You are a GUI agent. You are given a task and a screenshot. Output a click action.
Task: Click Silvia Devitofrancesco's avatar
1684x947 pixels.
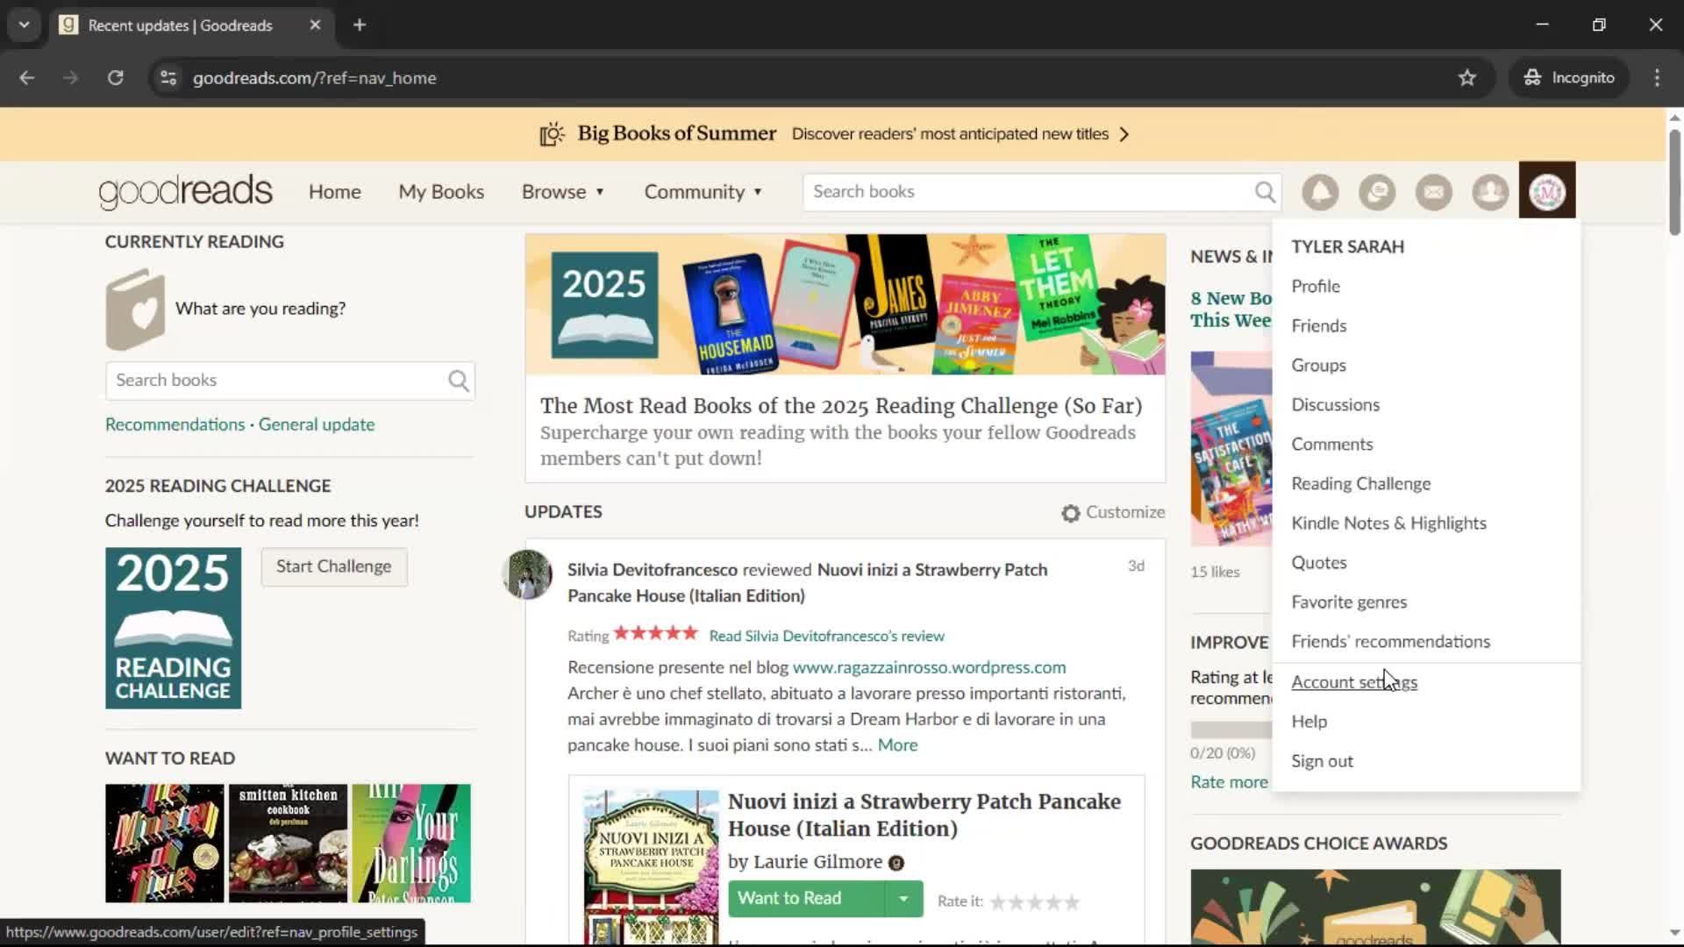pyautogui.click(x=527, y=574)
